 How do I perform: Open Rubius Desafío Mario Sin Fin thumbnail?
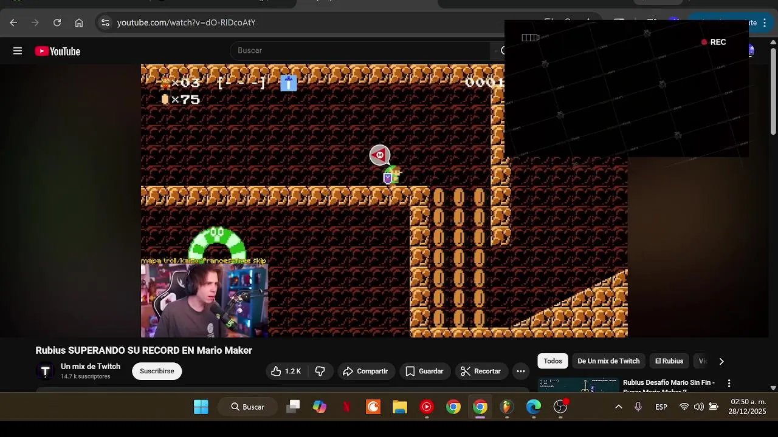click(579, 385)
